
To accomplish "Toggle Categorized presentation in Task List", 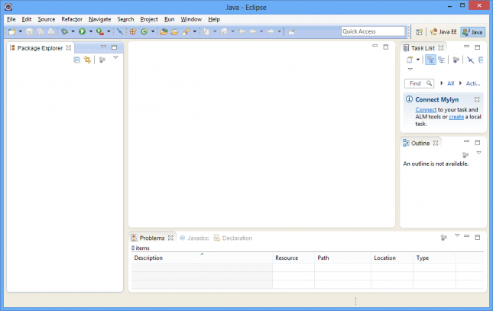I will [x=431, y=60].
